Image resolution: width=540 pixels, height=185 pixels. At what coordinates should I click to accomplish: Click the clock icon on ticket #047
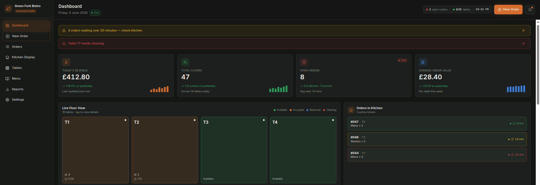click(x=514, y=124)
